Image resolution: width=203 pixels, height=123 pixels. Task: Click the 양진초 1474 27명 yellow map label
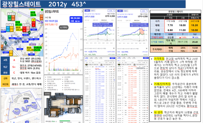(x=19, y=29)
